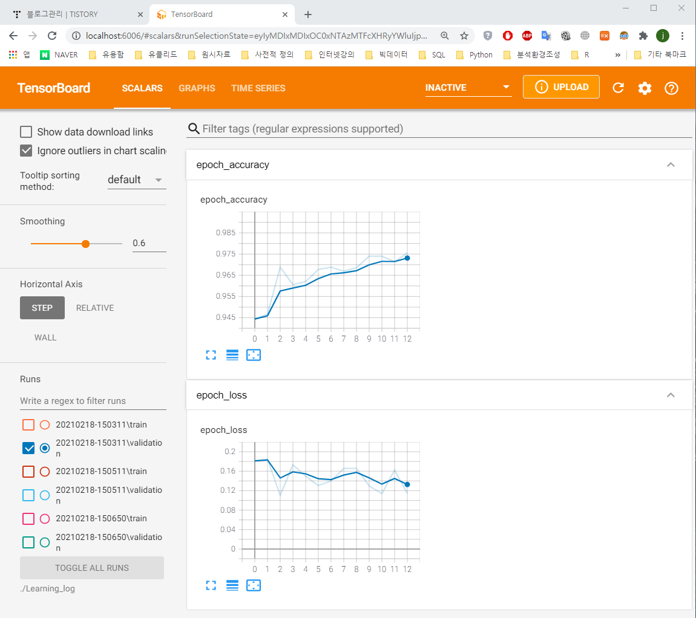Enable run 20210218-150511\train checkbox

point(28,471)
